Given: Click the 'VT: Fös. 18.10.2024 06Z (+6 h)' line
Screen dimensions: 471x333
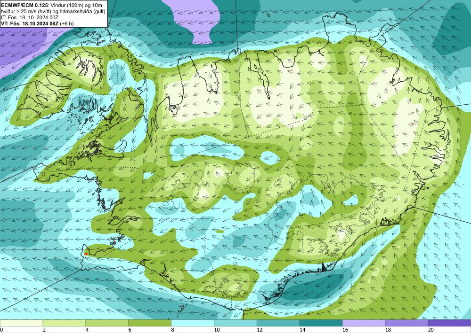Looking at the screenshot, I should click(37, 23).
